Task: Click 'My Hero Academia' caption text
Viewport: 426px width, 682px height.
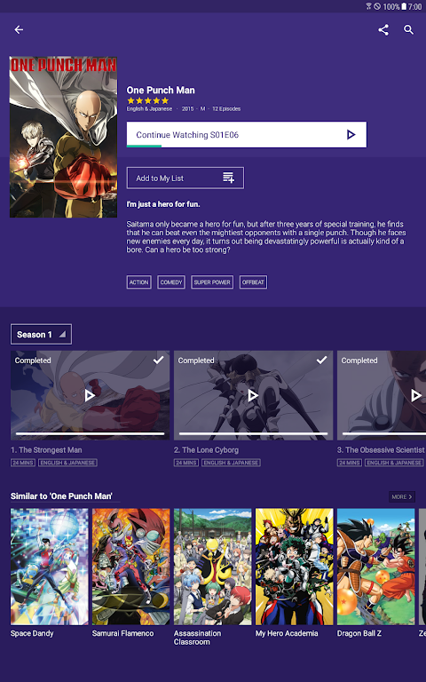Action: [287, 633]
